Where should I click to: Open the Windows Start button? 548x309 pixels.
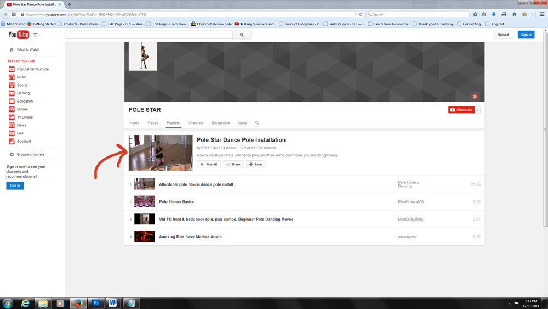[7, 304]
